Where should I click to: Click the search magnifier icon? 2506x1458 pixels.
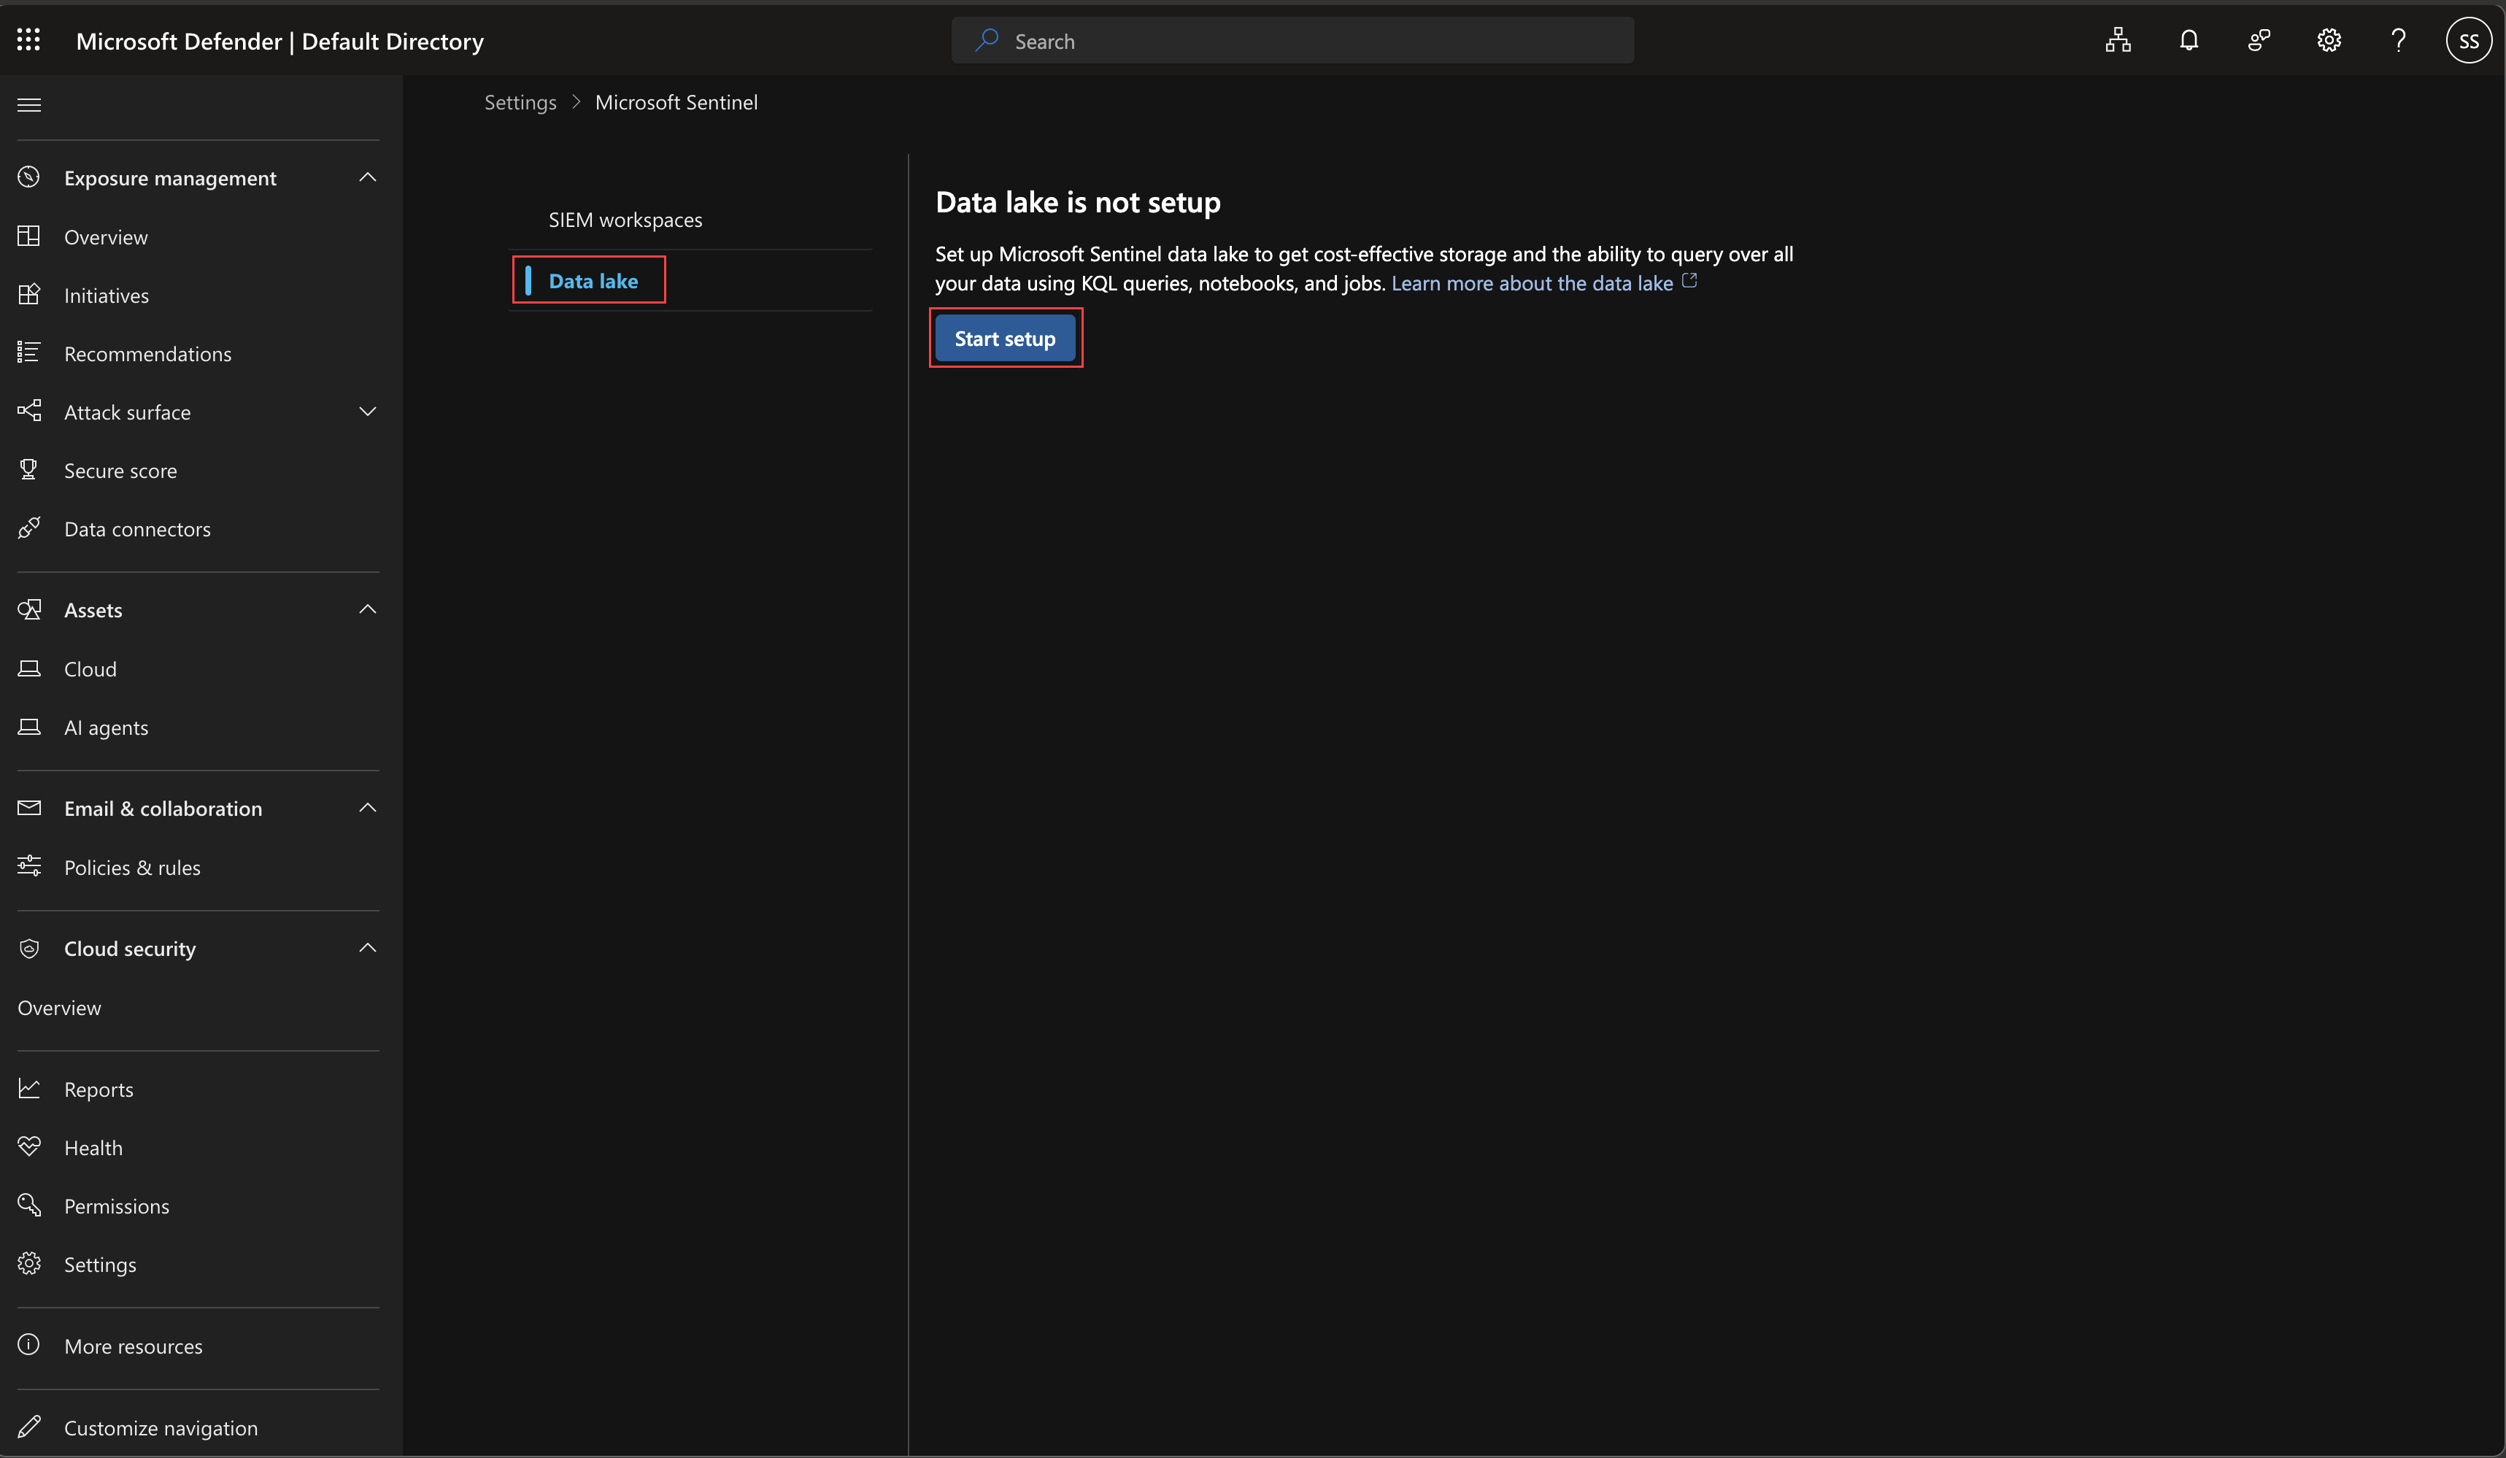pos(987,41)
